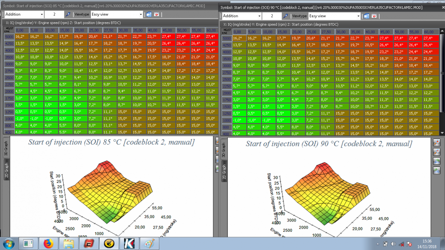Viewport: 445px width, 250px height.
Task: Open the Windows Start menu
Action: pyautogui.click(x=8, y=243)
